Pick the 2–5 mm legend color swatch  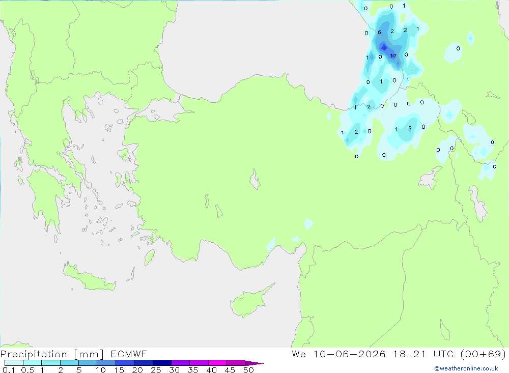click(69, 363)
